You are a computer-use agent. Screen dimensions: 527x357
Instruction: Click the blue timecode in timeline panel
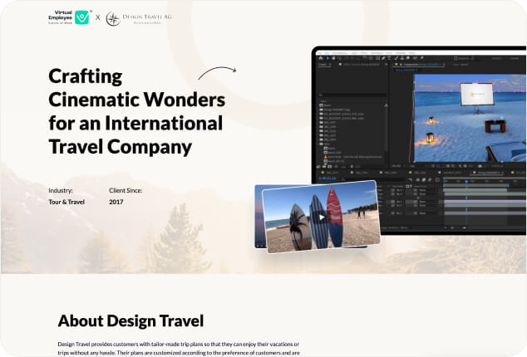[328, 178]
